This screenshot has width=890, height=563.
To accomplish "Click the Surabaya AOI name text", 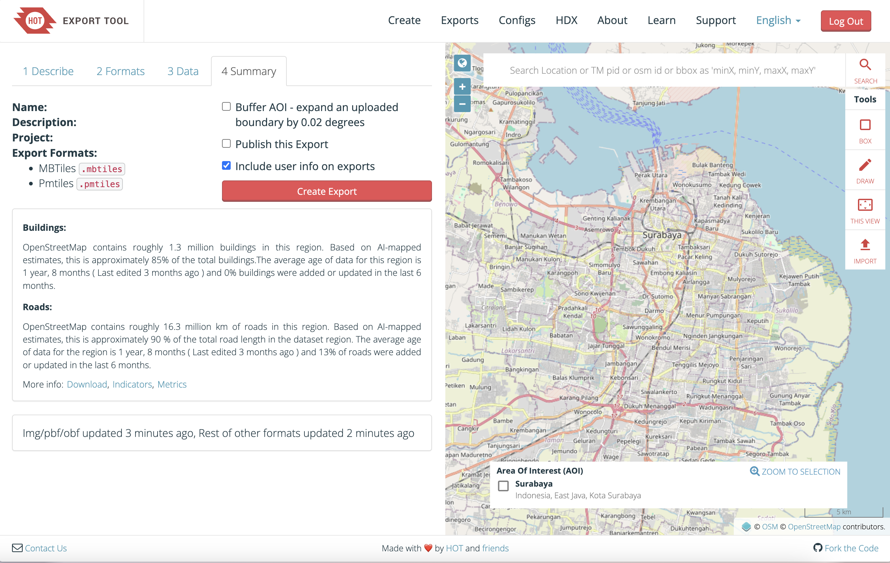I will [x=534, y=483].
